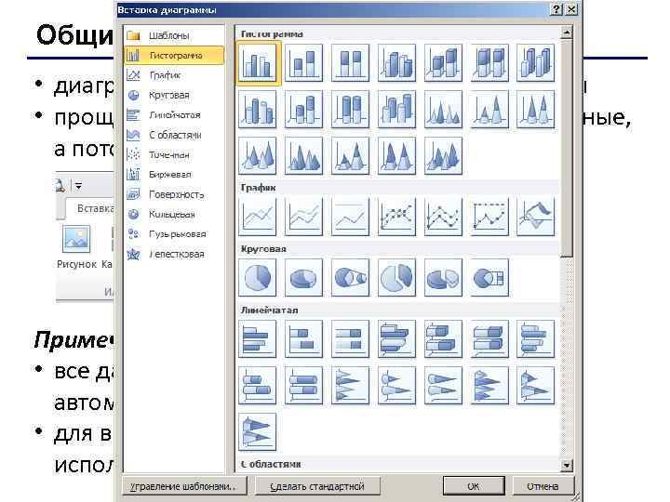Pick the clustered bar chart thumbnail
Image resolution: width=670 pixels, height=502 pixels.
point(258,339)
